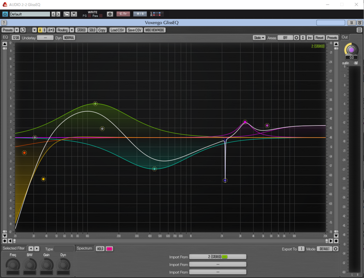Change Dyn NORMAL mode selector
This screenshot has height=278, width=364.
69,38
